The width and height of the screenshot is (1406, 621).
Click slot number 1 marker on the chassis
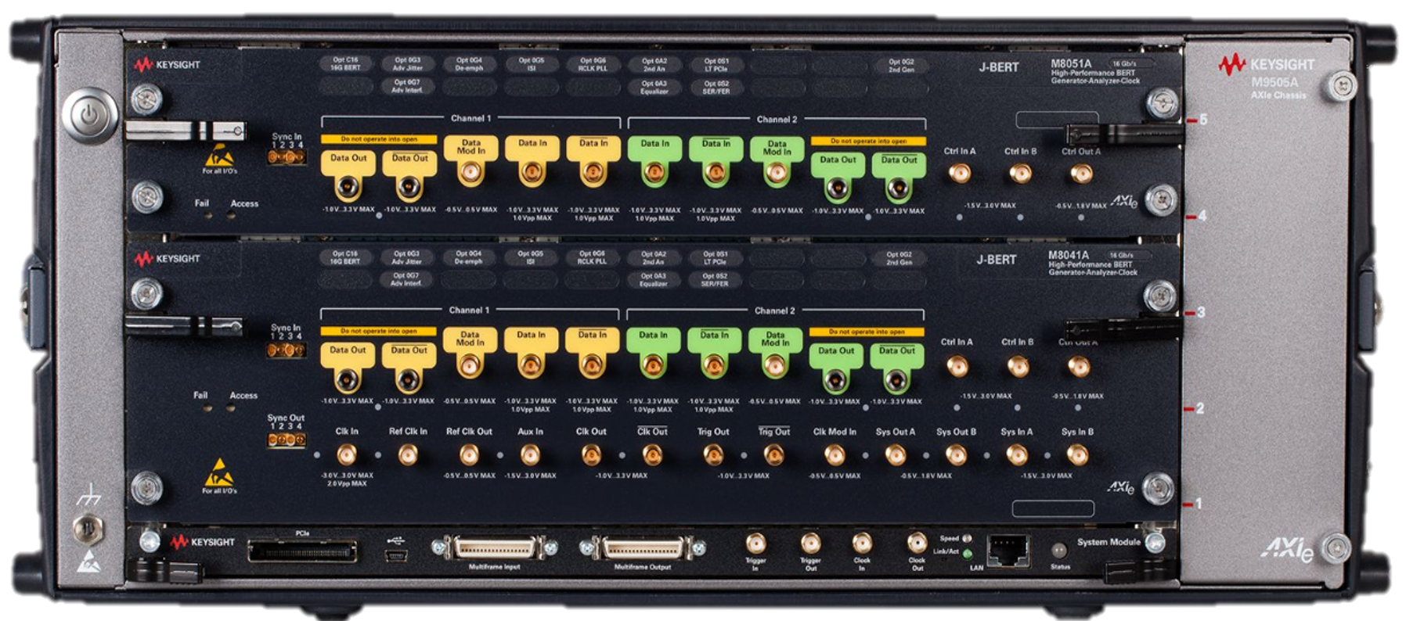tap(1199, 504)
